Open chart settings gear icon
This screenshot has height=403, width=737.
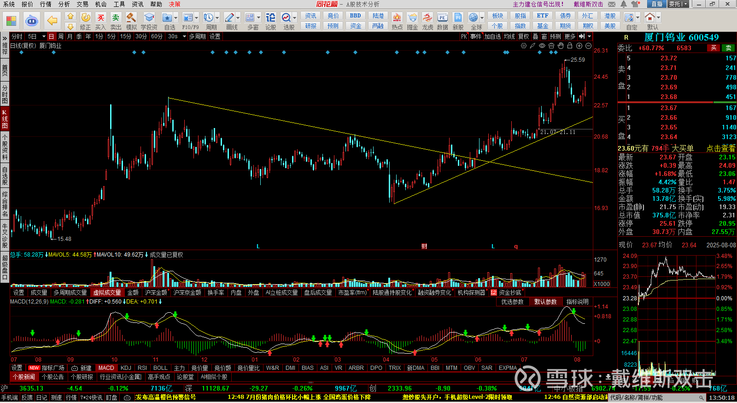coord(524,46)
